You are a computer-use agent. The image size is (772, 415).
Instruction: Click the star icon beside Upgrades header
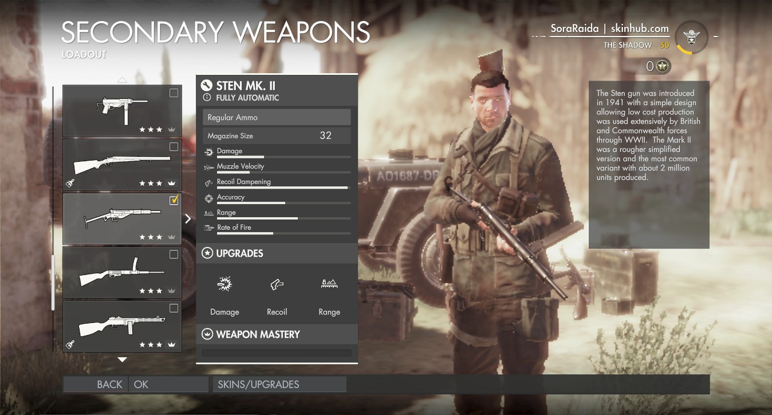click(x=207, y=253)
